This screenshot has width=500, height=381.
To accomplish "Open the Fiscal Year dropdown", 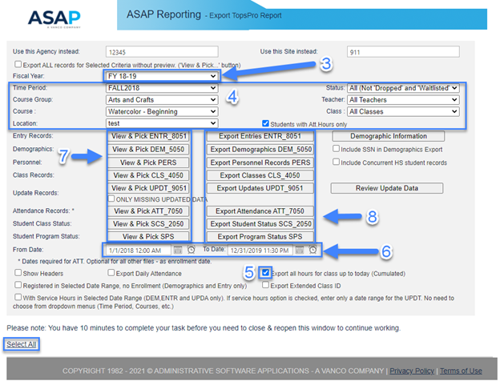I will coord(162,76).
